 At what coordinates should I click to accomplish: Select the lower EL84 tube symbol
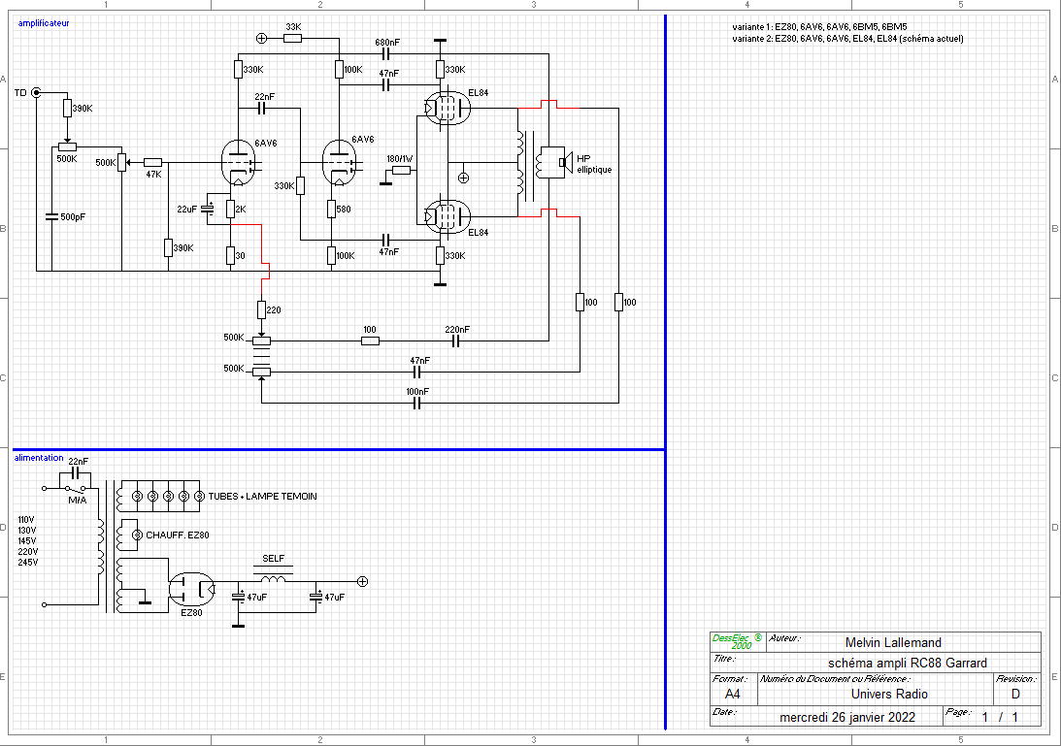pos(446,214)
